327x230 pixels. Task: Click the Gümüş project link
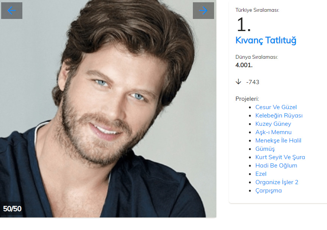point(265,149)
